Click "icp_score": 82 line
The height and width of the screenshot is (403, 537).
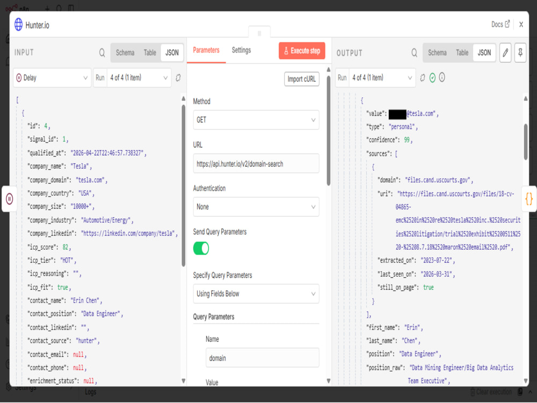[49, 247]
